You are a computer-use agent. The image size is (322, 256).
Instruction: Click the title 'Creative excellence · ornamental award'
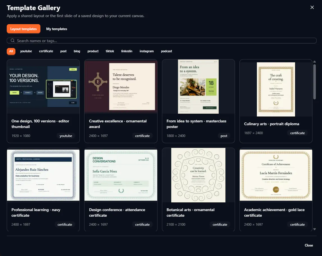coord(118,124)
